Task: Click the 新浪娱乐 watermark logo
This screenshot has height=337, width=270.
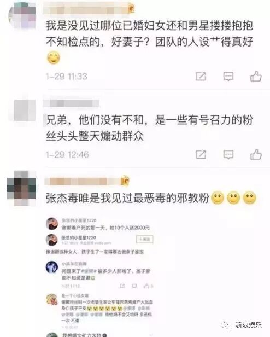Action: [x=242, y=325]
